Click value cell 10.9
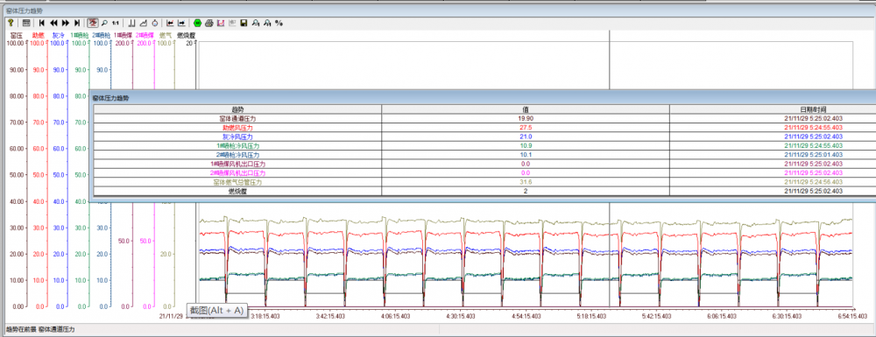The image size is (876, 337). coord(526,145)
